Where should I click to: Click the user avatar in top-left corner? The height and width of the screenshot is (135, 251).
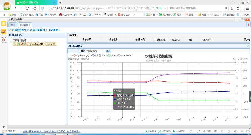7,6
